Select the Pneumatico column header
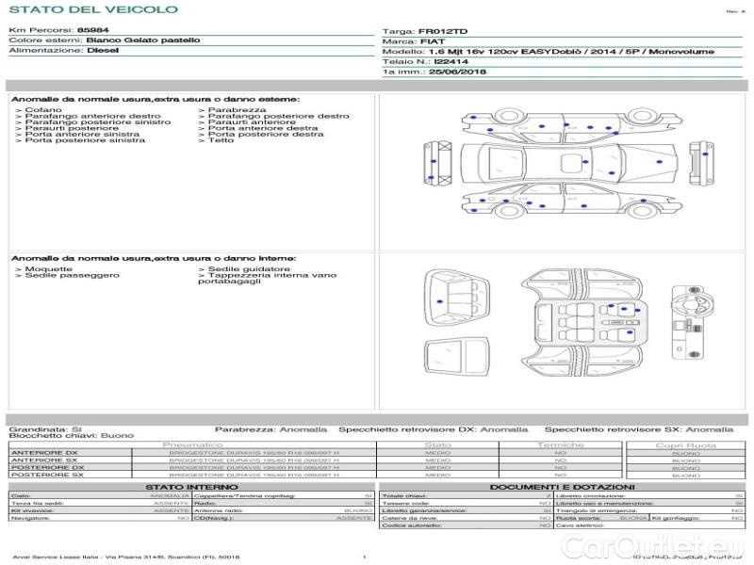Screen dimensions: 754x565 (x=192, y=444)
